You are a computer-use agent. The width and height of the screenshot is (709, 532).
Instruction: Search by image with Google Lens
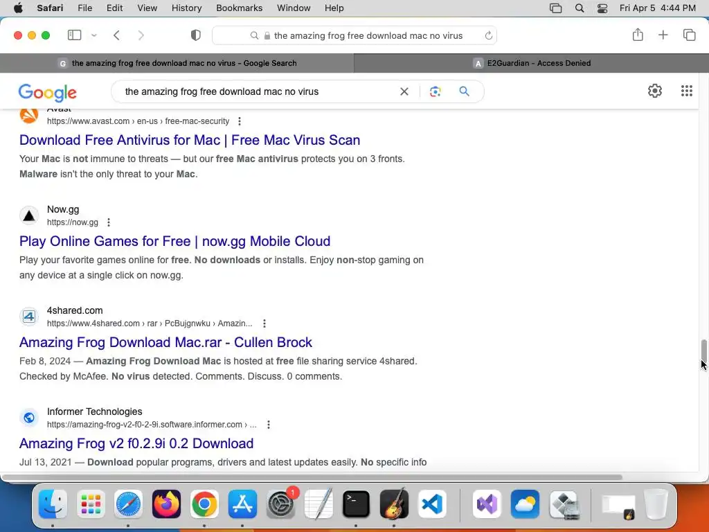point(435,91)
